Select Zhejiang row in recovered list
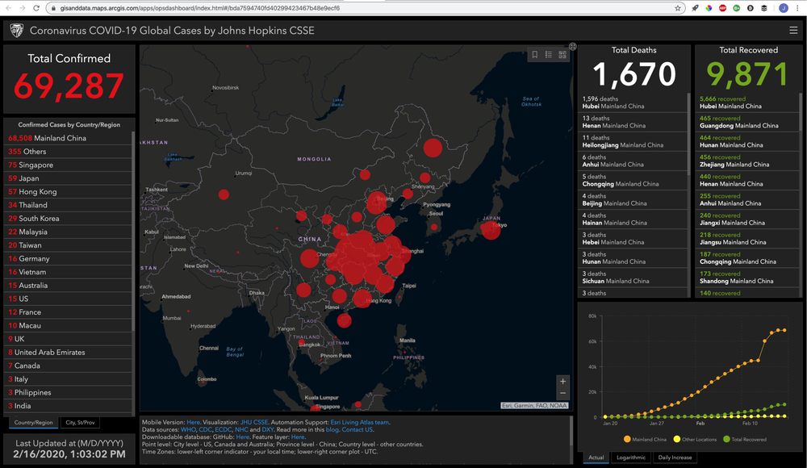The height and width of the screenshot is (468, 807). tap(747, 161)
